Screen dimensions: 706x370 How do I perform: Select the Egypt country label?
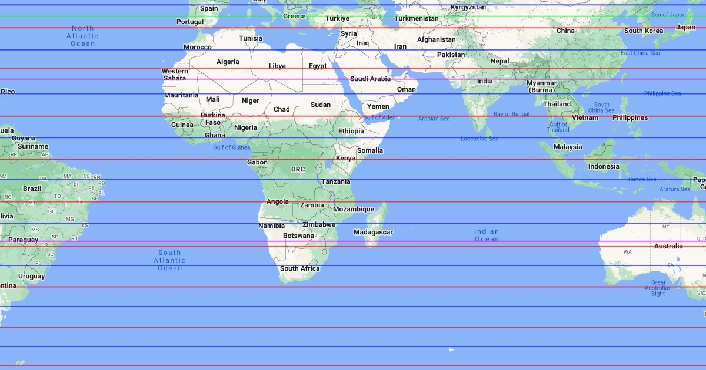[x=318, y=66]
